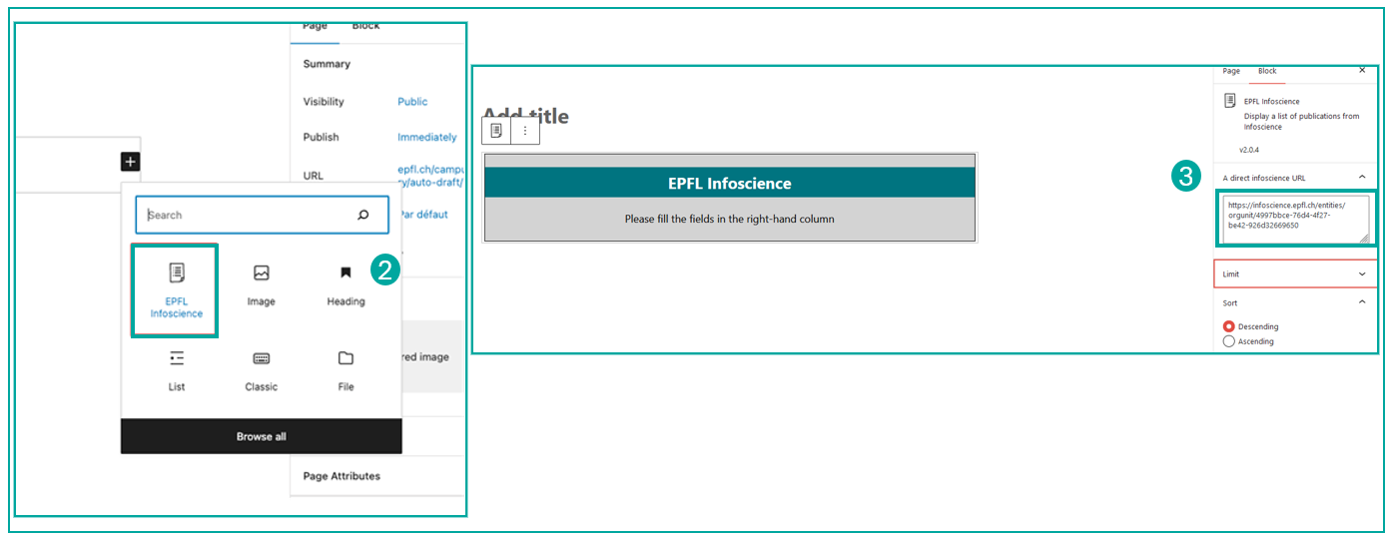
Task: Insert a Heading block
Action: click(x=346, y=284)
